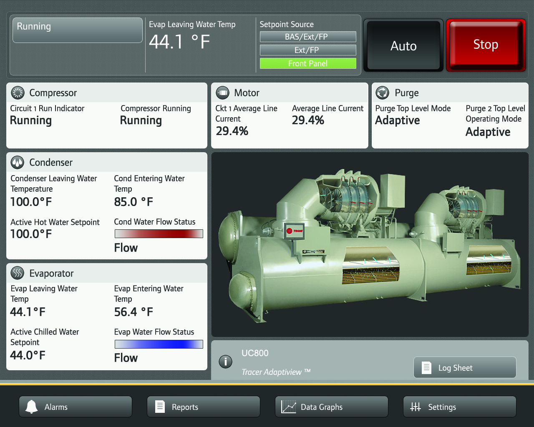The height and width of the screenshot is (427, 534).
Task: Click the Cond Water Flow Status gradient bar
Action: click(x=159, y=234)
